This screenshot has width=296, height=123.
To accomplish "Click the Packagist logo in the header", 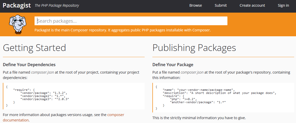I will click(x=17, y=5).
